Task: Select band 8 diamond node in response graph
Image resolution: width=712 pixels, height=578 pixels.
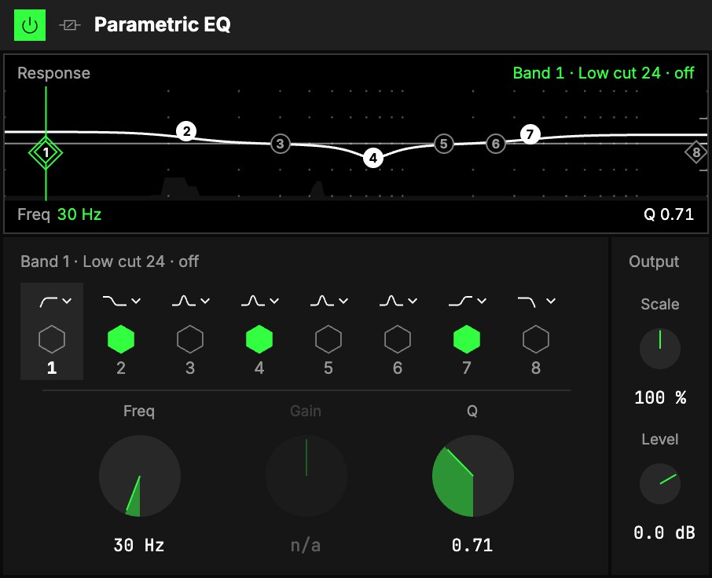Action: click(696, 152)
